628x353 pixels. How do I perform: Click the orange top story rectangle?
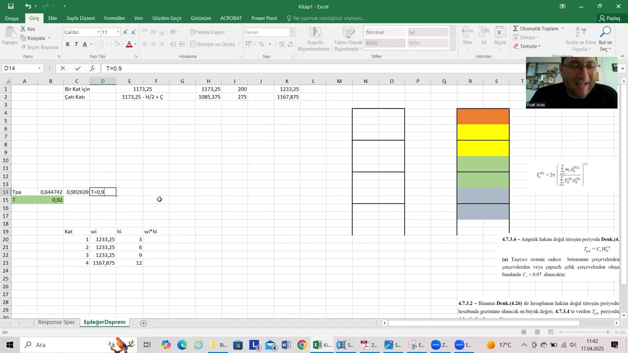(x=483, y=117)
